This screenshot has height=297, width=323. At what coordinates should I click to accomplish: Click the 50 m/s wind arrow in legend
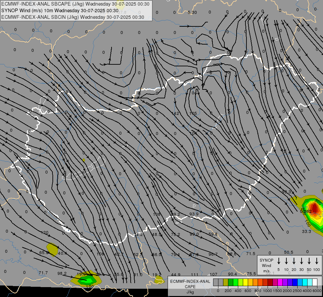tap(309, 261)
